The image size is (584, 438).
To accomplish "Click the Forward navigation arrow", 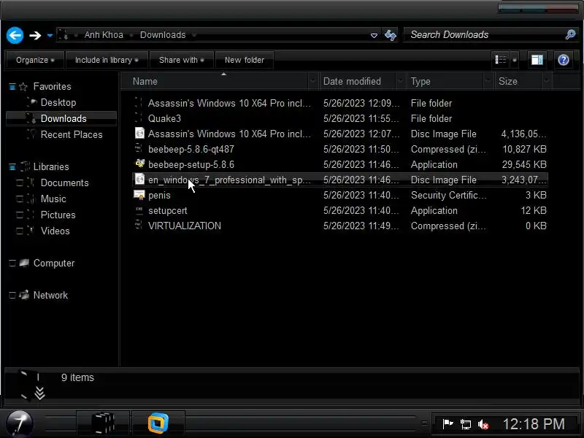I will 35,35.
